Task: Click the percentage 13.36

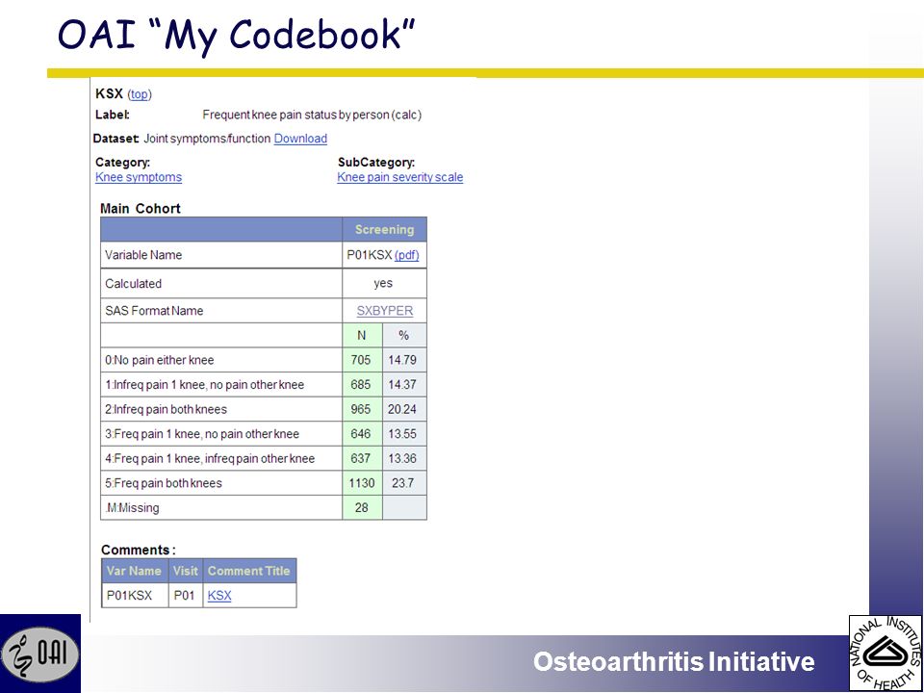Action: pos(402,458)
